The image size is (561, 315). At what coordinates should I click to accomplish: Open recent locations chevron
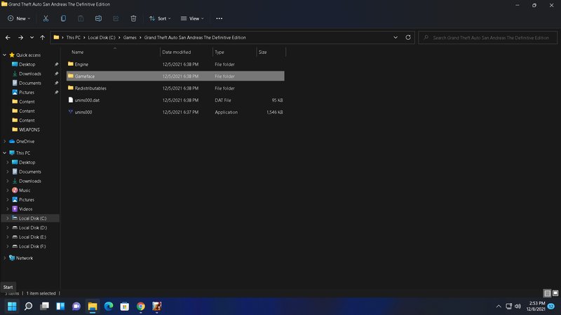[32, 38]
